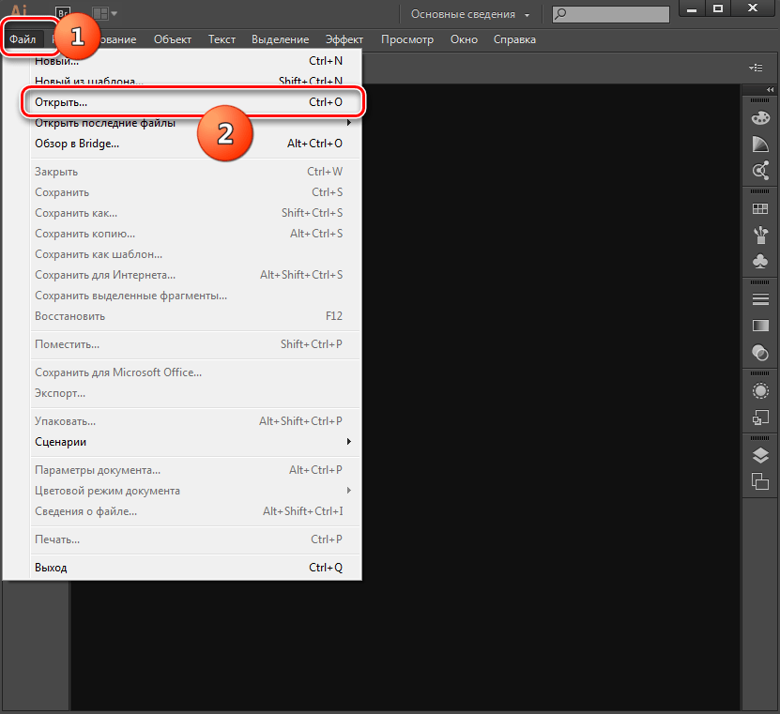
Task: Select 'Выход' to quit the application
Action: 52,568
